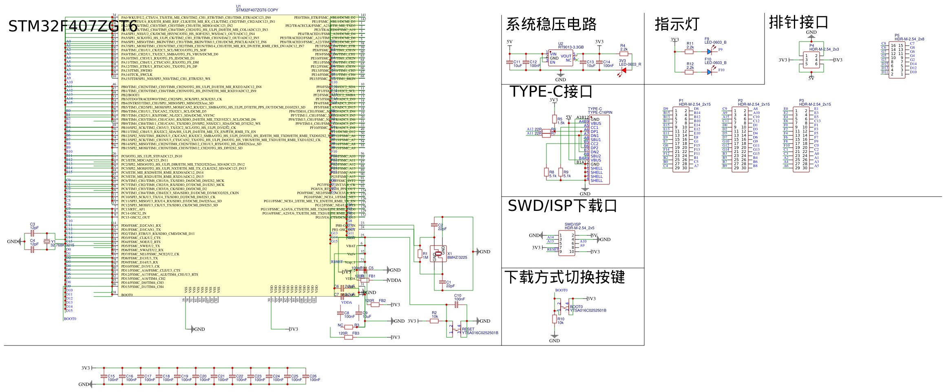
Task: Select the GND symbol of decoupling row
Action: coord(86,384)
